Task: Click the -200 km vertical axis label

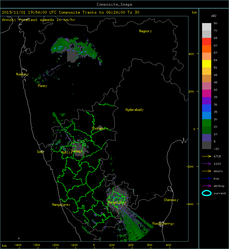Action: tap(190, 166)
